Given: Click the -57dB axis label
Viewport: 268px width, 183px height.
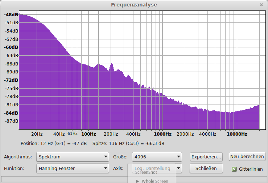Looking at the screenshot, I should point(12,39).
